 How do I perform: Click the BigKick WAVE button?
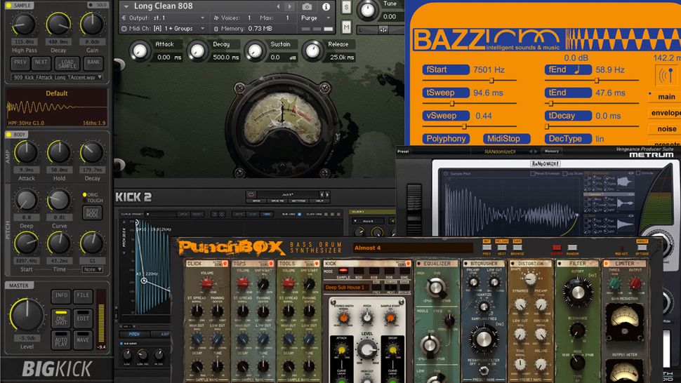(83, 340)
